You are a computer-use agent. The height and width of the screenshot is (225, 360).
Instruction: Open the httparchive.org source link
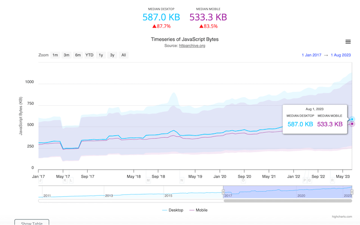point(192,46)
